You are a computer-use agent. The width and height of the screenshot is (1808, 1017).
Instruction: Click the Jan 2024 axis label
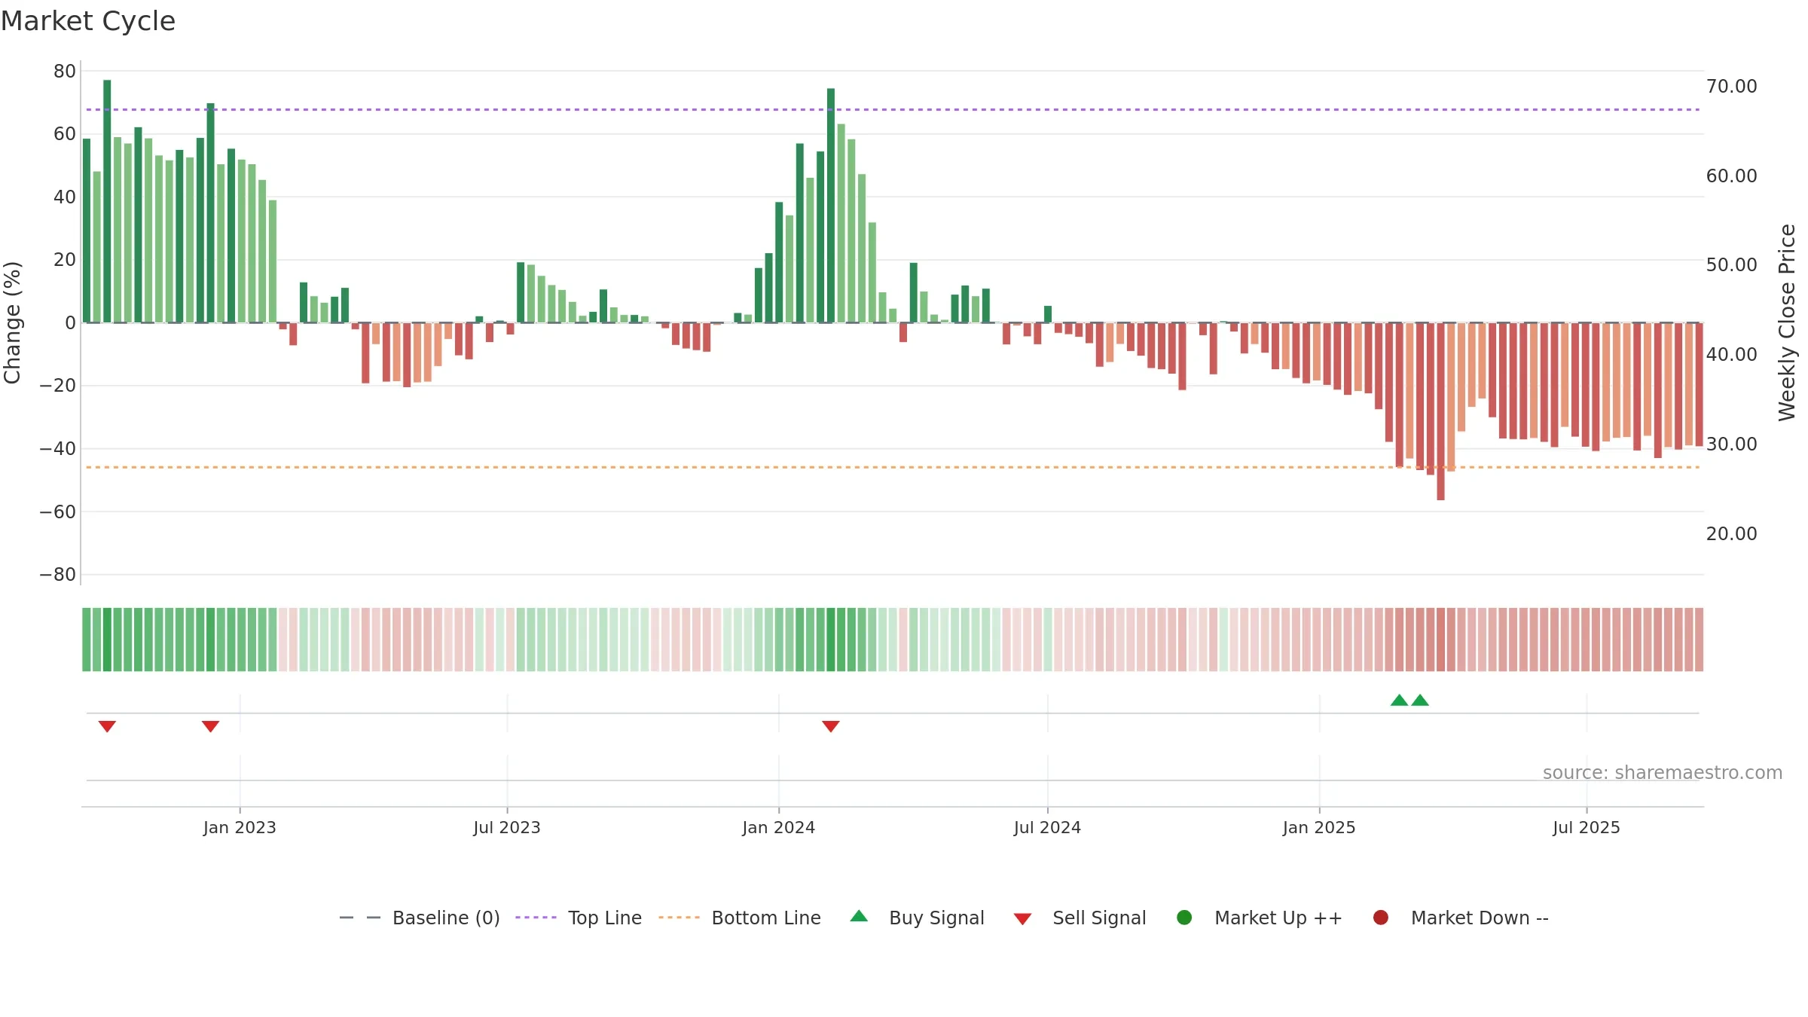tap(778, 827)
